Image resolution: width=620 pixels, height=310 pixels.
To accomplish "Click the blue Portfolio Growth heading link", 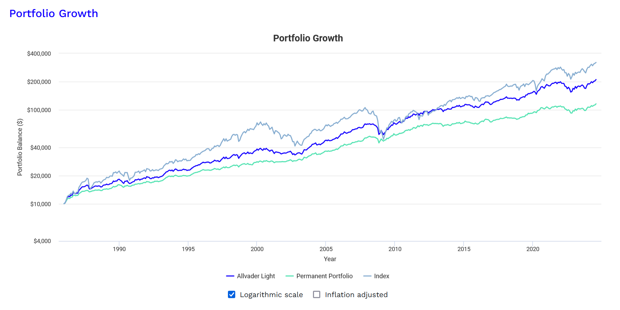I will tap(54, 14).
